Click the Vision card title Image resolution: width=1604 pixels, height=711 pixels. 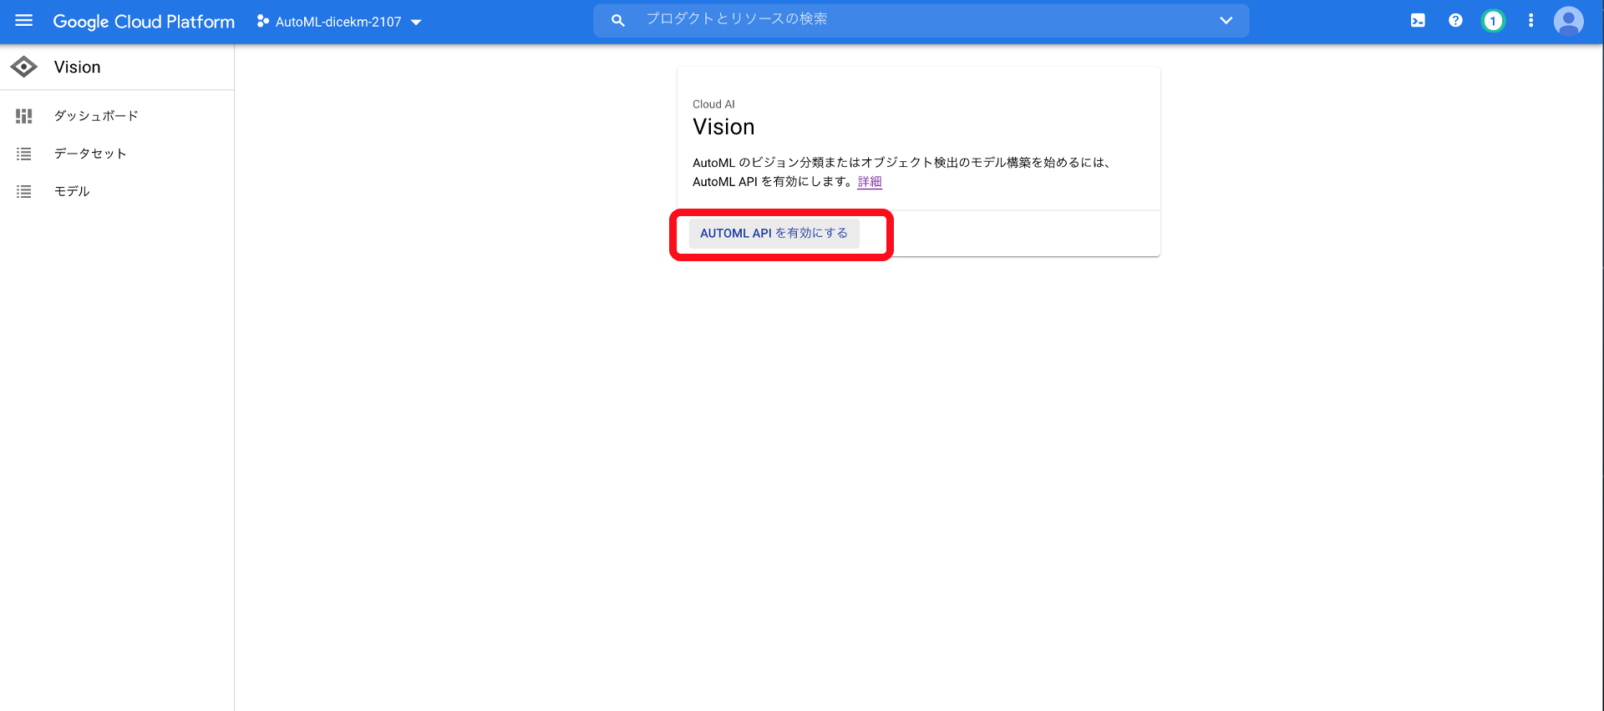[x=723, y=127]
